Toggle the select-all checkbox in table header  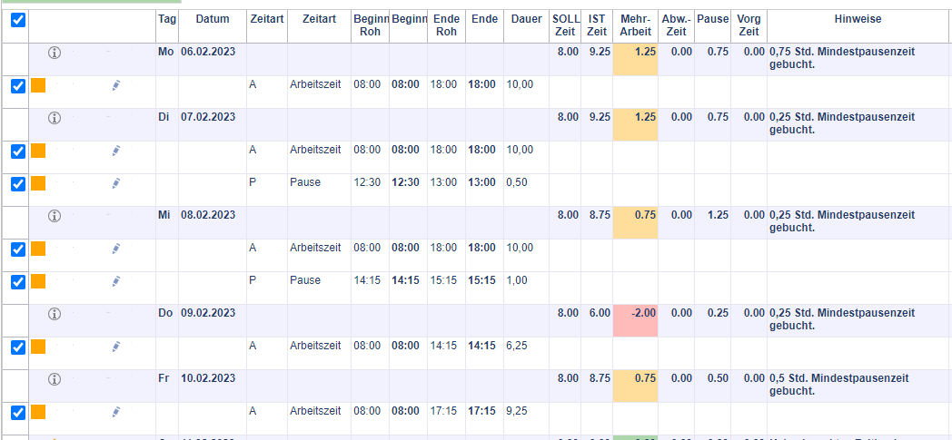17,20
